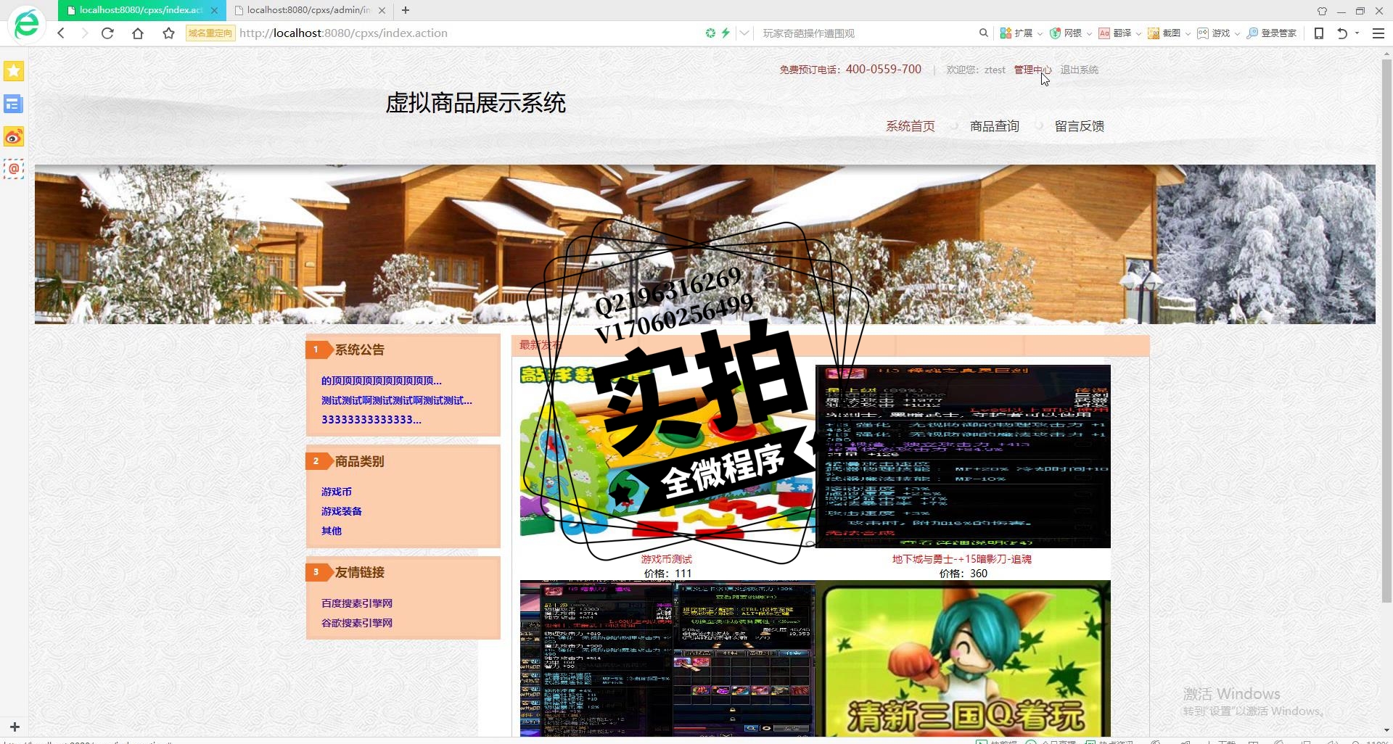Add a sidebar app with the plus icon

[x=15, y=727]
